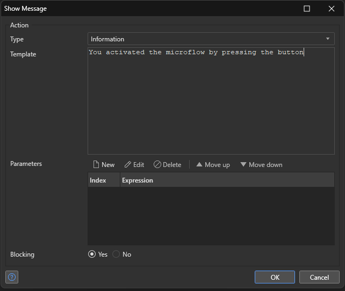The width and height of the screenshot is (345, 291).
Task: Click the Expression column header
Action: (227, 180)
